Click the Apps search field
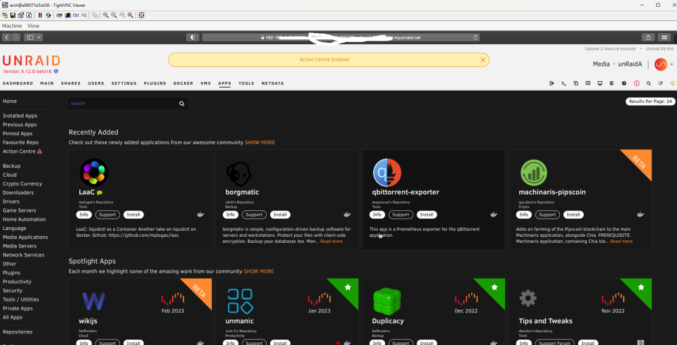Image resolution: width=677 pixels, height=345 pixels. (123, 103)
